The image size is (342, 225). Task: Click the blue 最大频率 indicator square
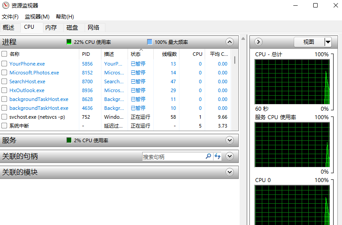pyautogui.click(x=150, y=42)
